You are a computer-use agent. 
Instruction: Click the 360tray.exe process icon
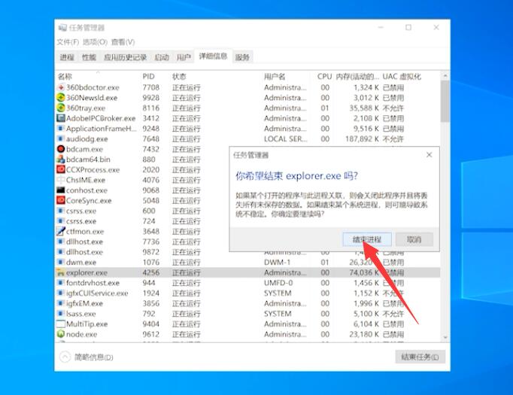[61, 108]
